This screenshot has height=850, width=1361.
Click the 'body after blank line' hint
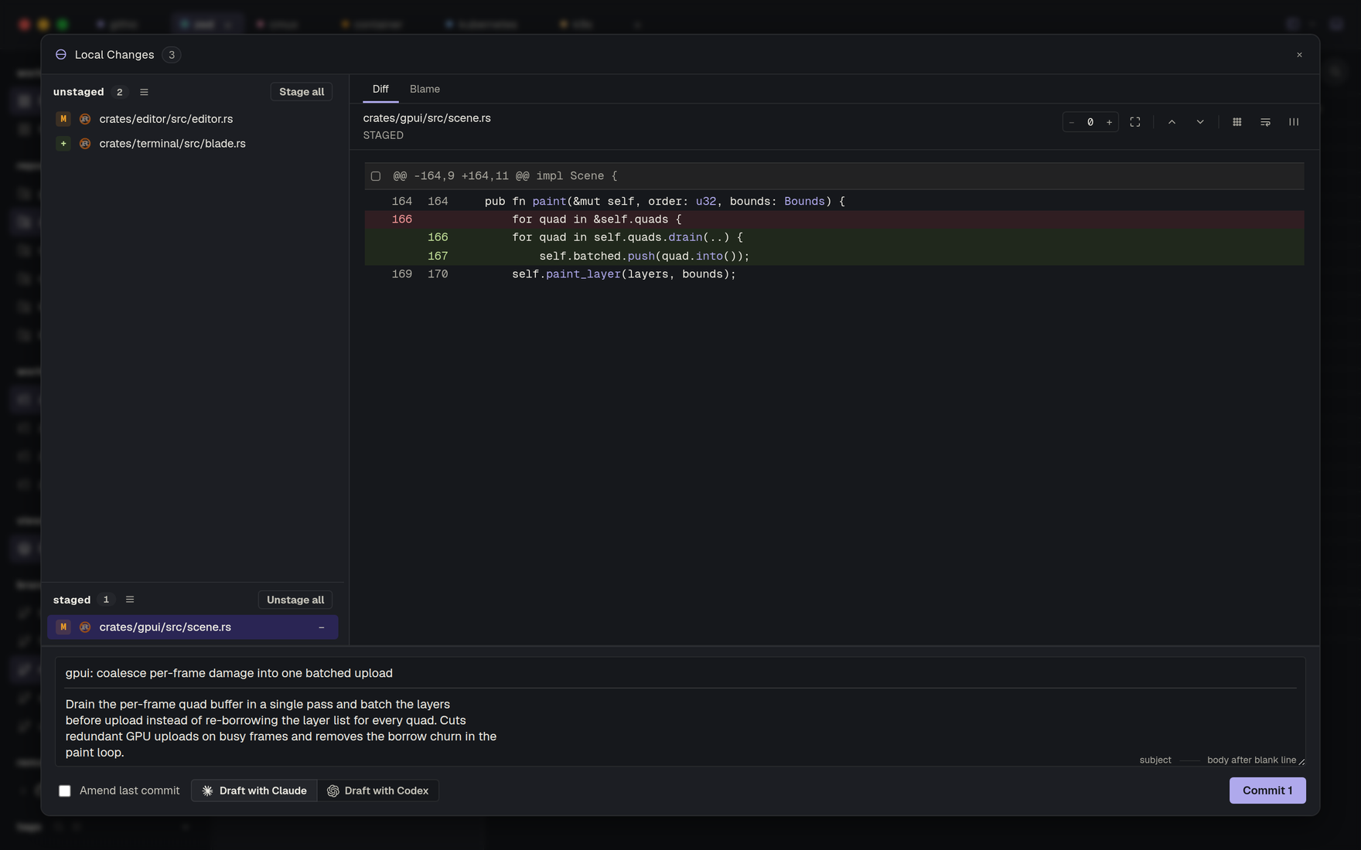1251,760
